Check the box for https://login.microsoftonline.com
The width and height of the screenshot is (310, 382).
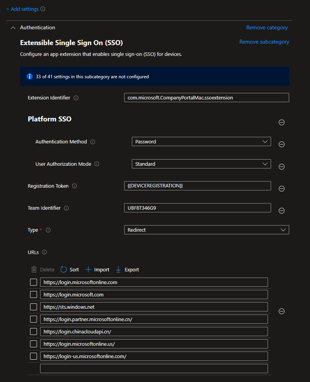[x=34, y=283]
